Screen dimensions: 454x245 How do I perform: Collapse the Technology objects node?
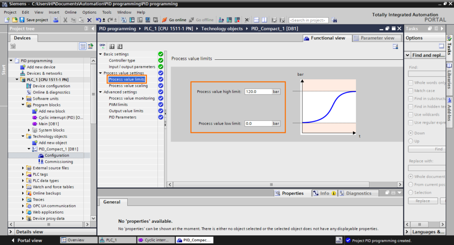click(23, 136)
